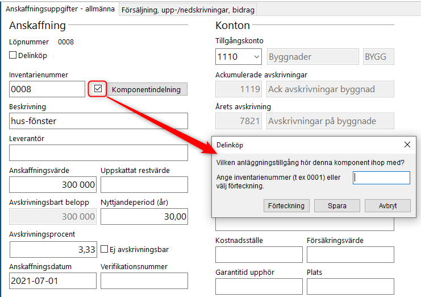This screenshot has width=421, height=297.
Task: Click the Plats field
Action: point(351,286)
